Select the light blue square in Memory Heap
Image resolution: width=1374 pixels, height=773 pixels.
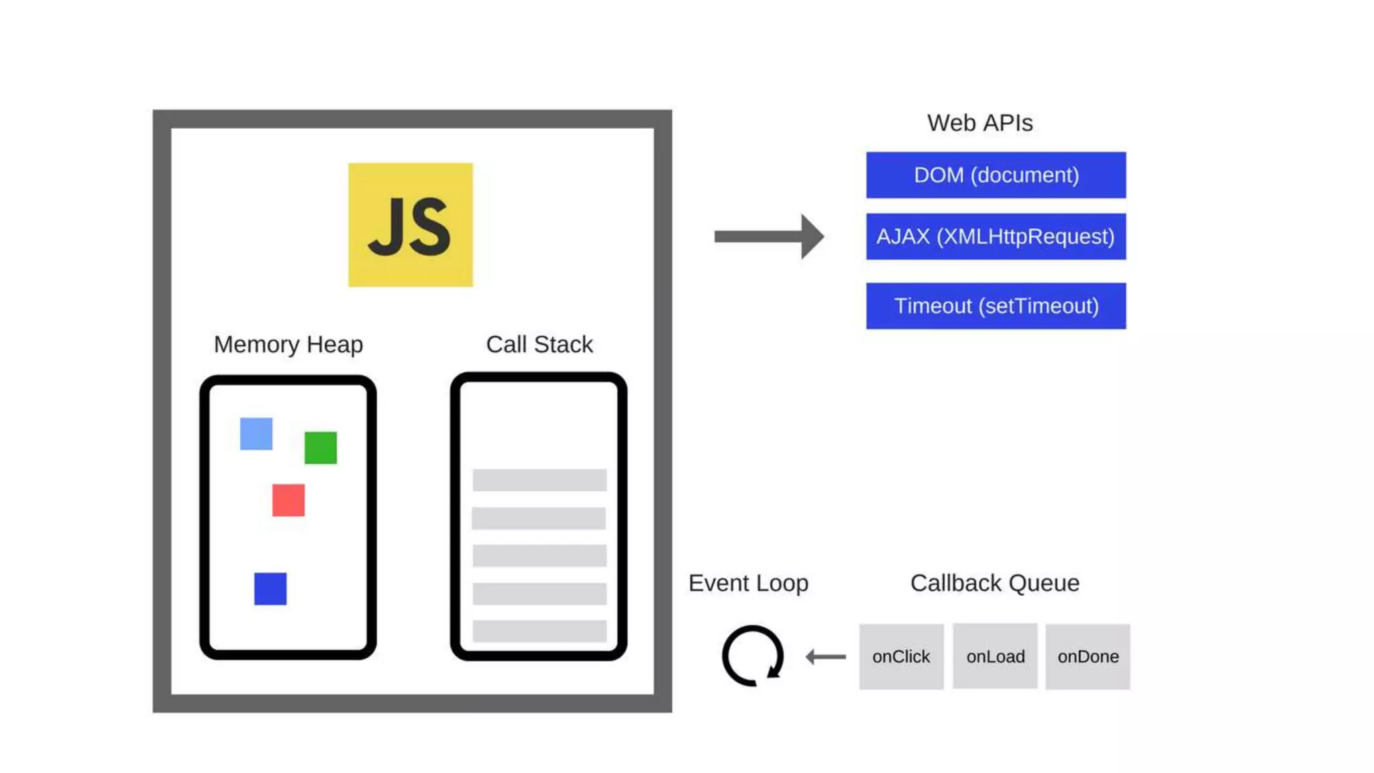pyautogui.click(x=256, y=433)
